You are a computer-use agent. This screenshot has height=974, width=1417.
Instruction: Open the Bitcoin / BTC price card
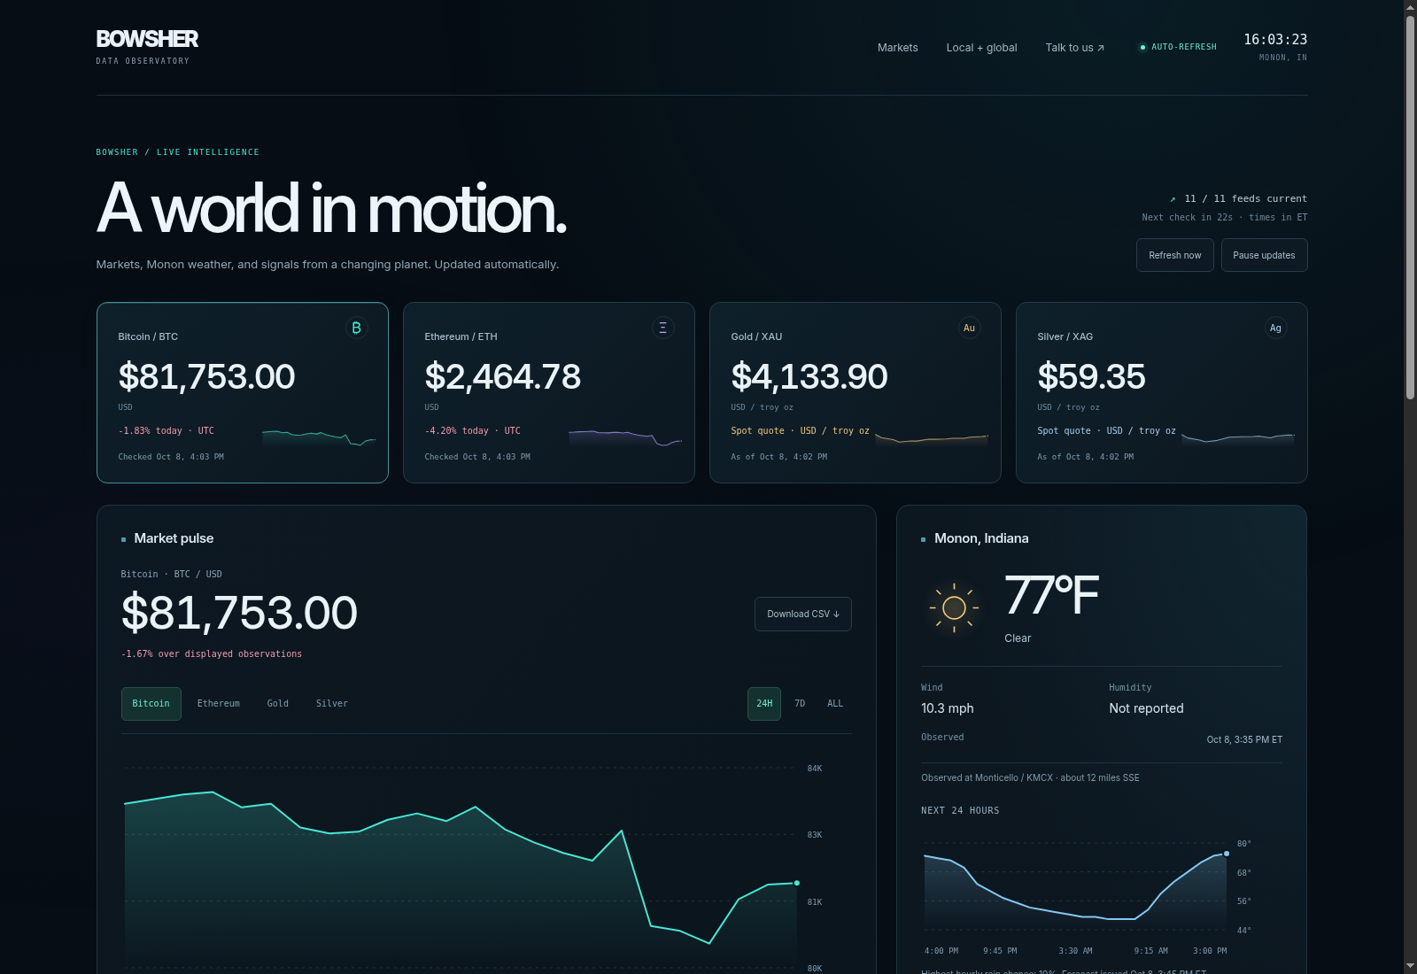click(x=242, y=392)
